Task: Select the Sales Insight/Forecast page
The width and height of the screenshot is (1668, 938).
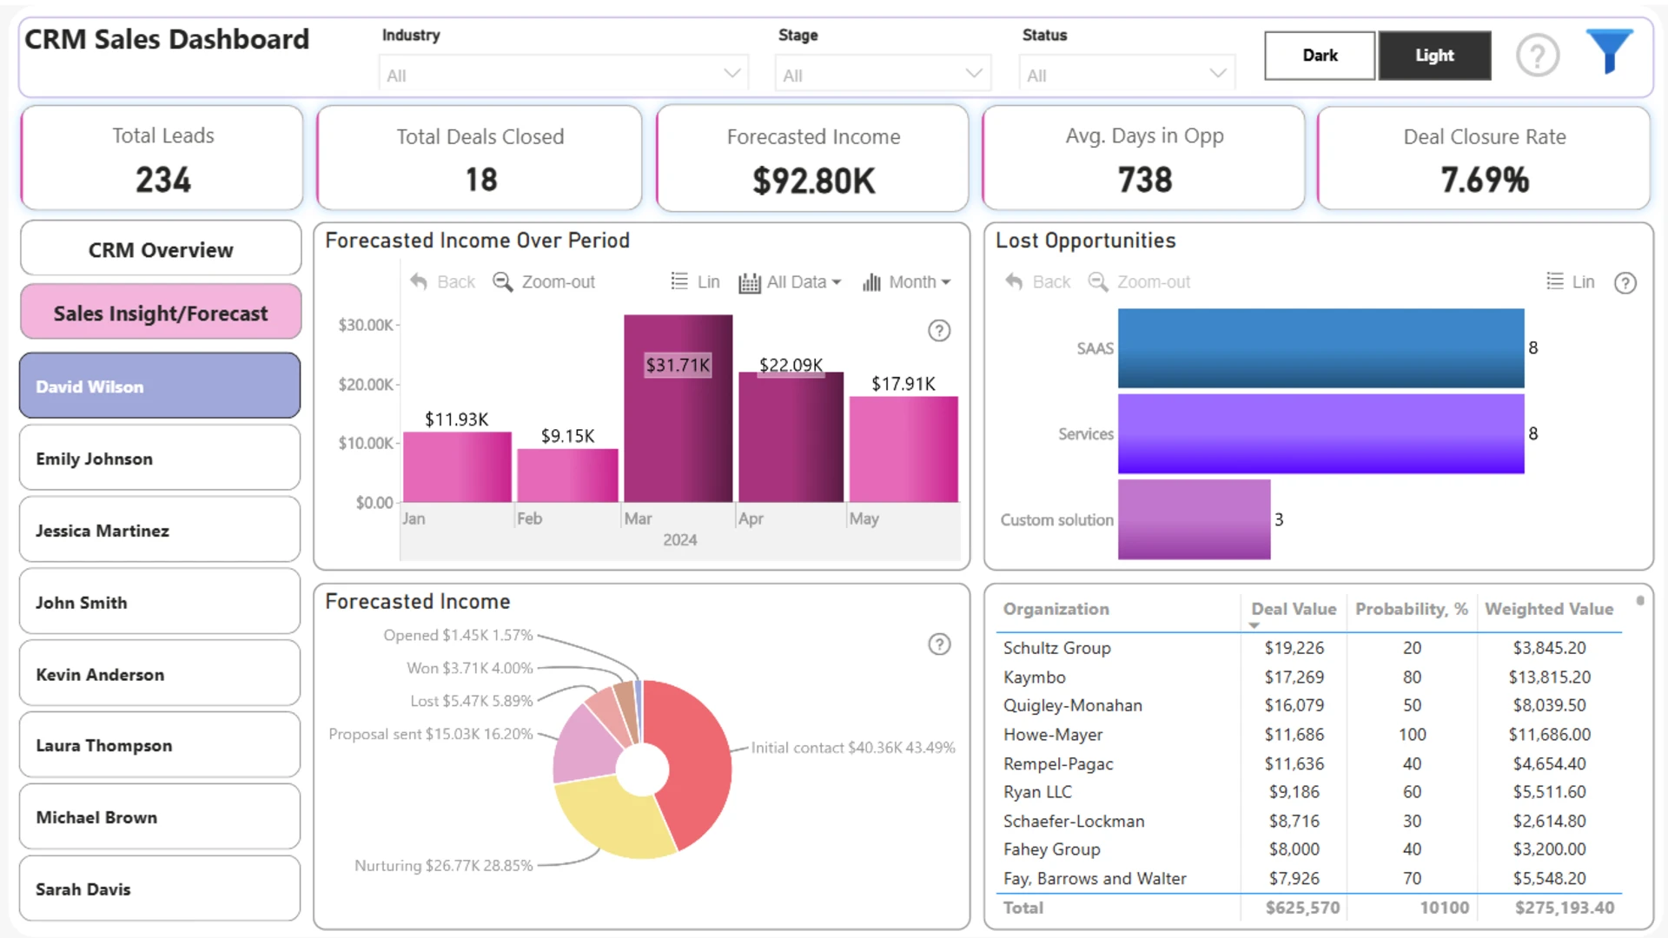Action: pyautogui.click(x=161, y=313)
